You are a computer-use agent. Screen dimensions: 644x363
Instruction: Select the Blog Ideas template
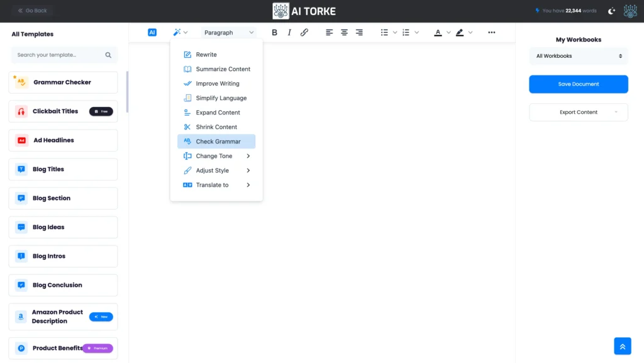point(62,227)
